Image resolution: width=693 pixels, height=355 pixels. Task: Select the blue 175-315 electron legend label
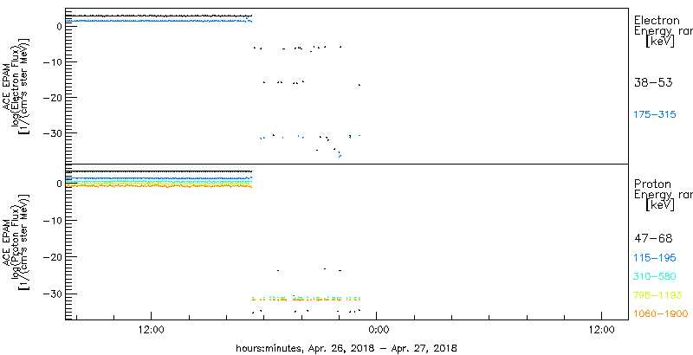click(655, 115)
